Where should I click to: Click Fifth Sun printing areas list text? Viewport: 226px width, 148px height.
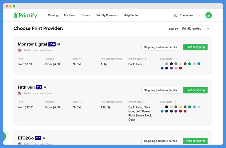140,114
